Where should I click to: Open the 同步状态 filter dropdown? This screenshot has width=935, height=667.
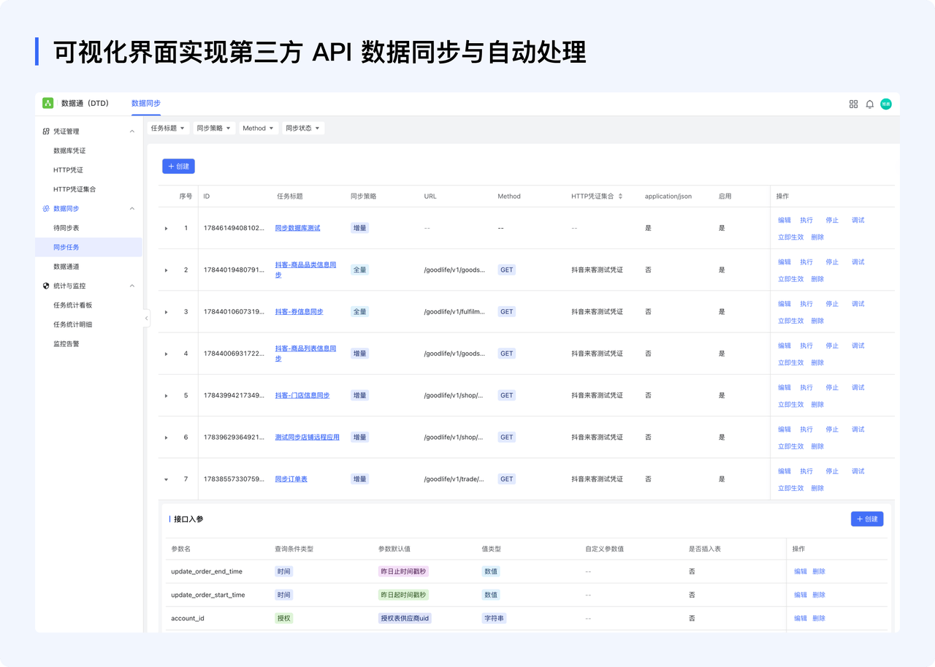pos(303,128)
